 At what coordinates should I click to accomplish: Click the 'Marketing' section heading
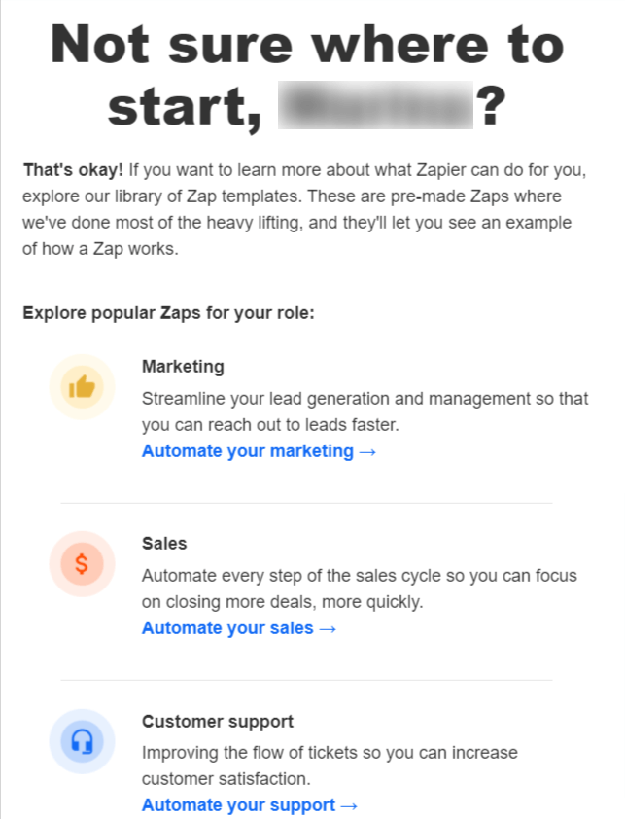pyautogui.click(x=183, y=367)
